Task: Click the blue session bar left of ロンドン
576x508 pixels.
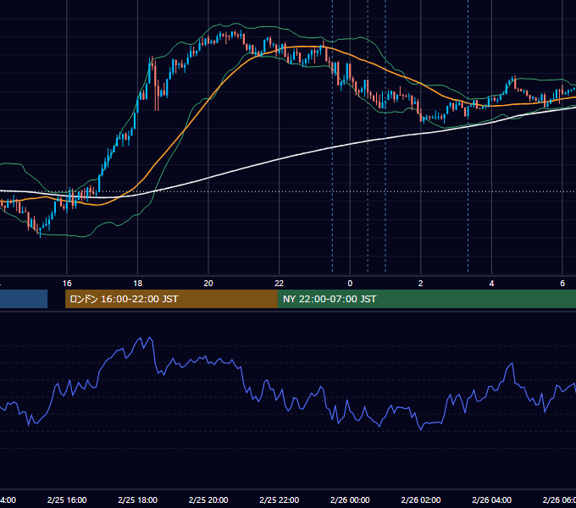Action: [24, 299]
